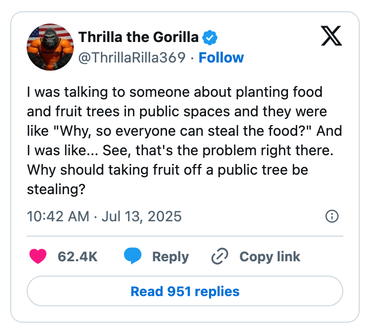Image resolution: width=372 pixels, height=334 pixels.
Task: Click the 62.4K likes count
Action: (x=77, y=257)
